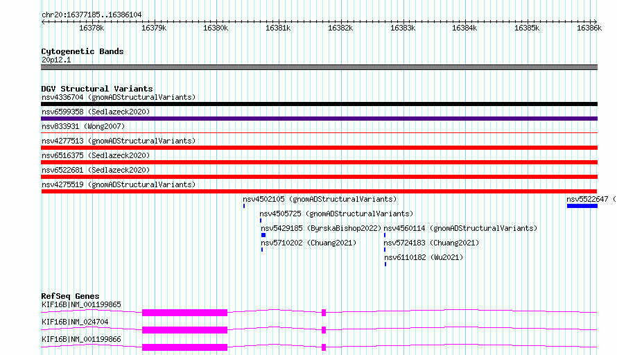Click the small exon of KIF16B NM_001199865
Image resolution: width=617 pixels, height=355 pixels.
pos(324,313)
